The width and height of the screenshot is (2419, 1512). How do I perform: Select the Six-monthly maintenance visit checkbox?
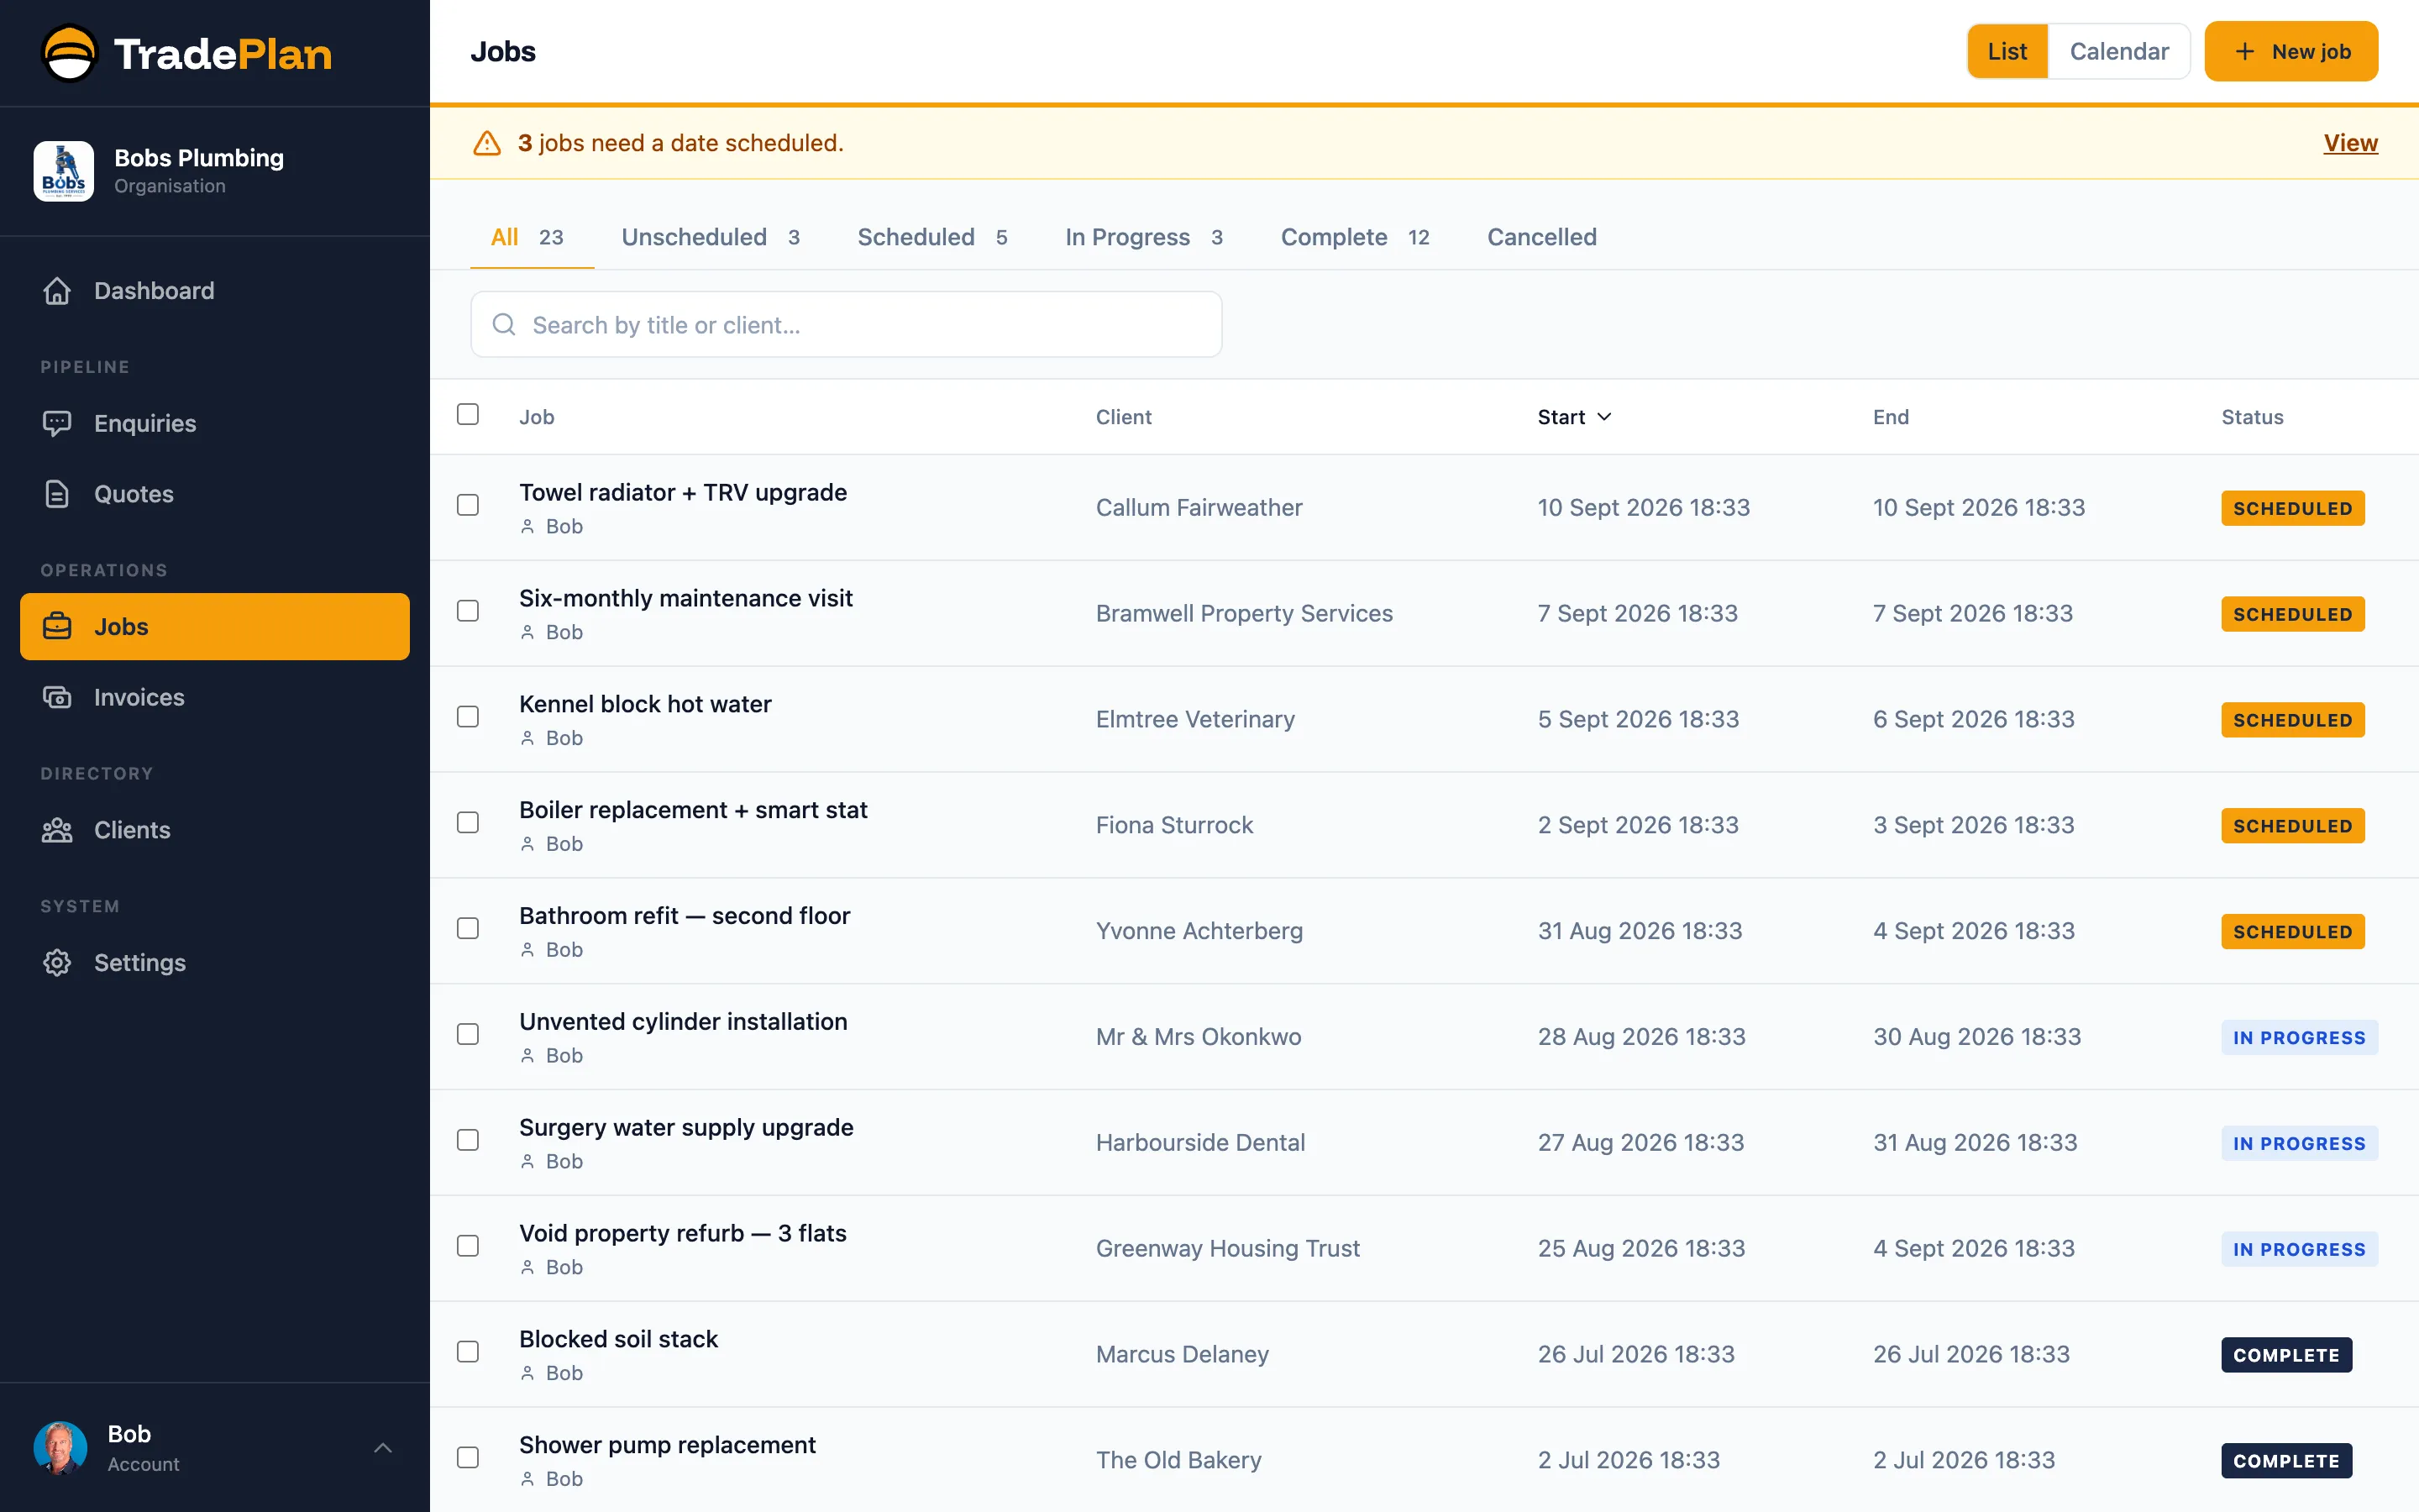pos(468,611)
